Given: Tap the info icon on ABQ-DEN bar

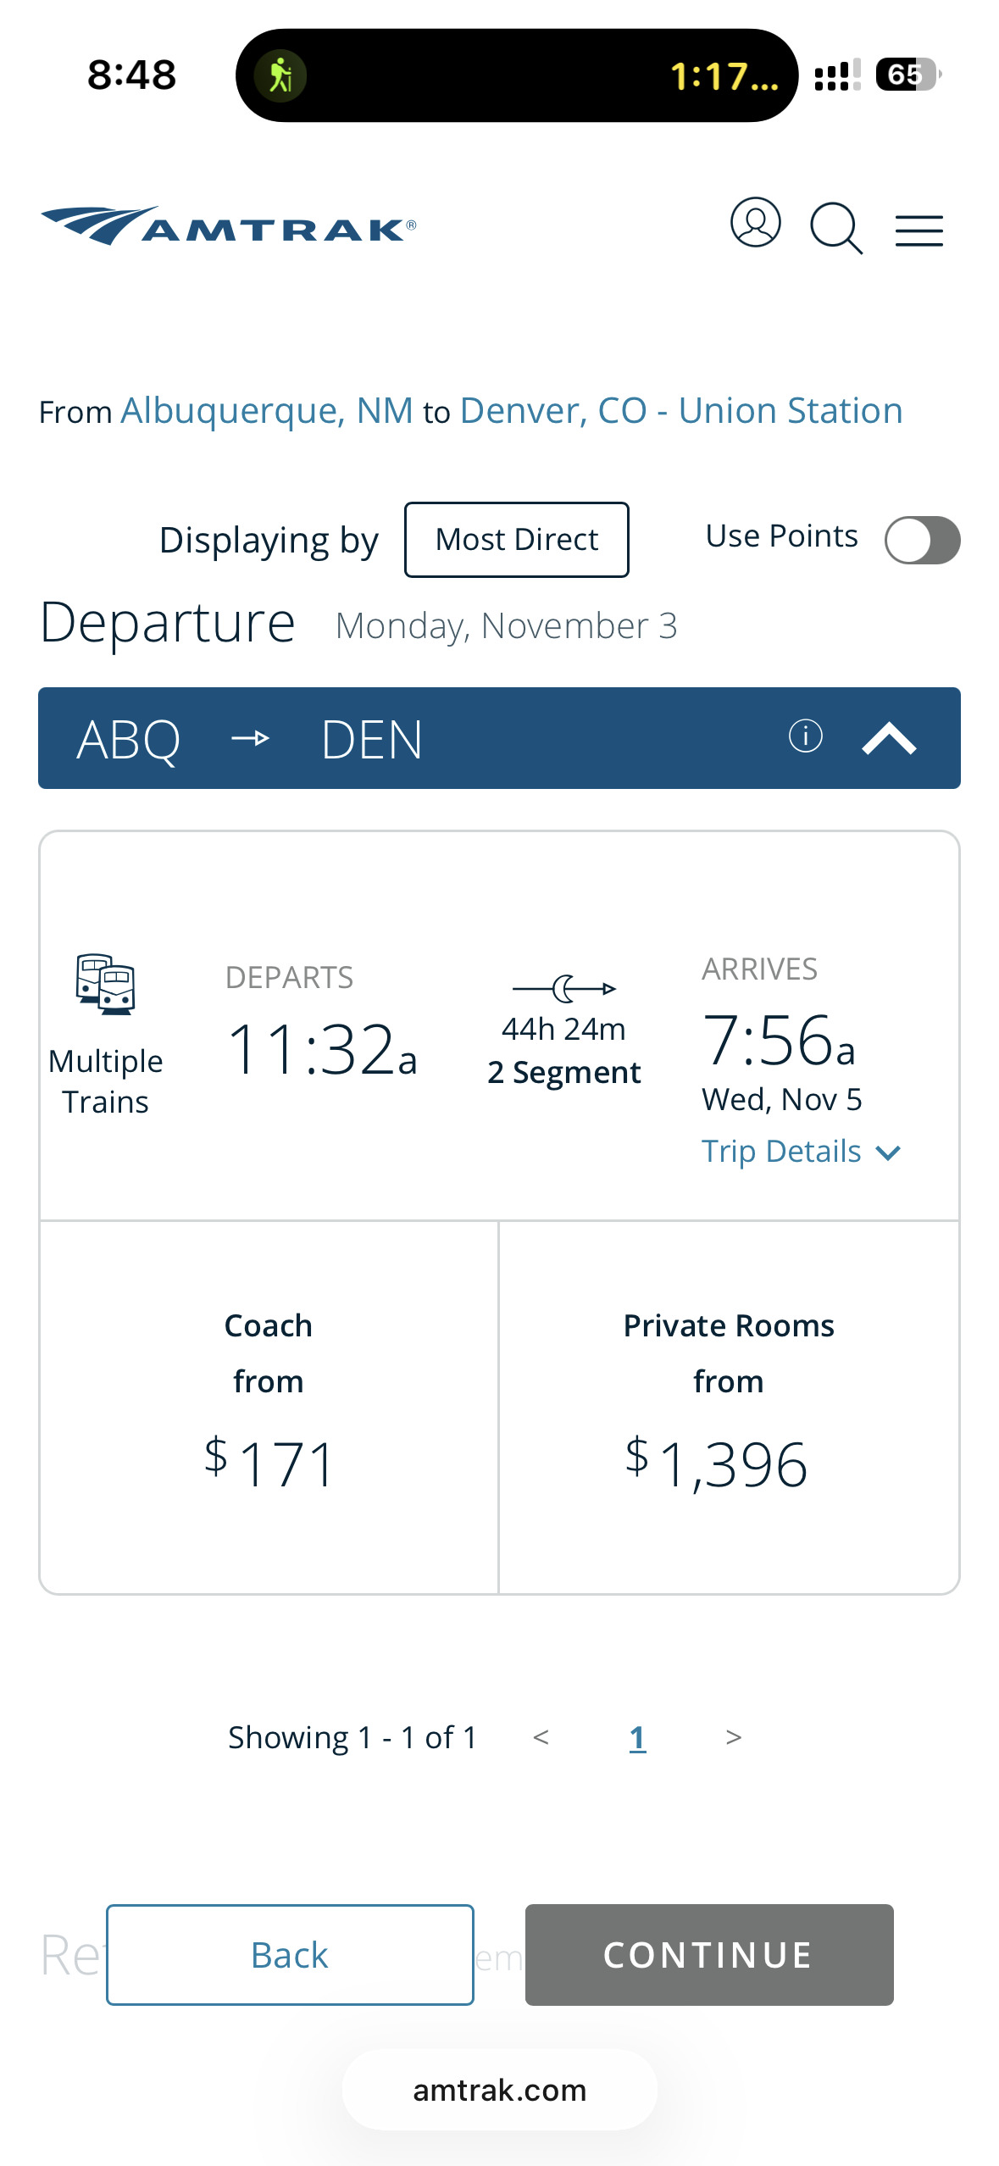Looking at the screenshot, I should tap(805, 736).
